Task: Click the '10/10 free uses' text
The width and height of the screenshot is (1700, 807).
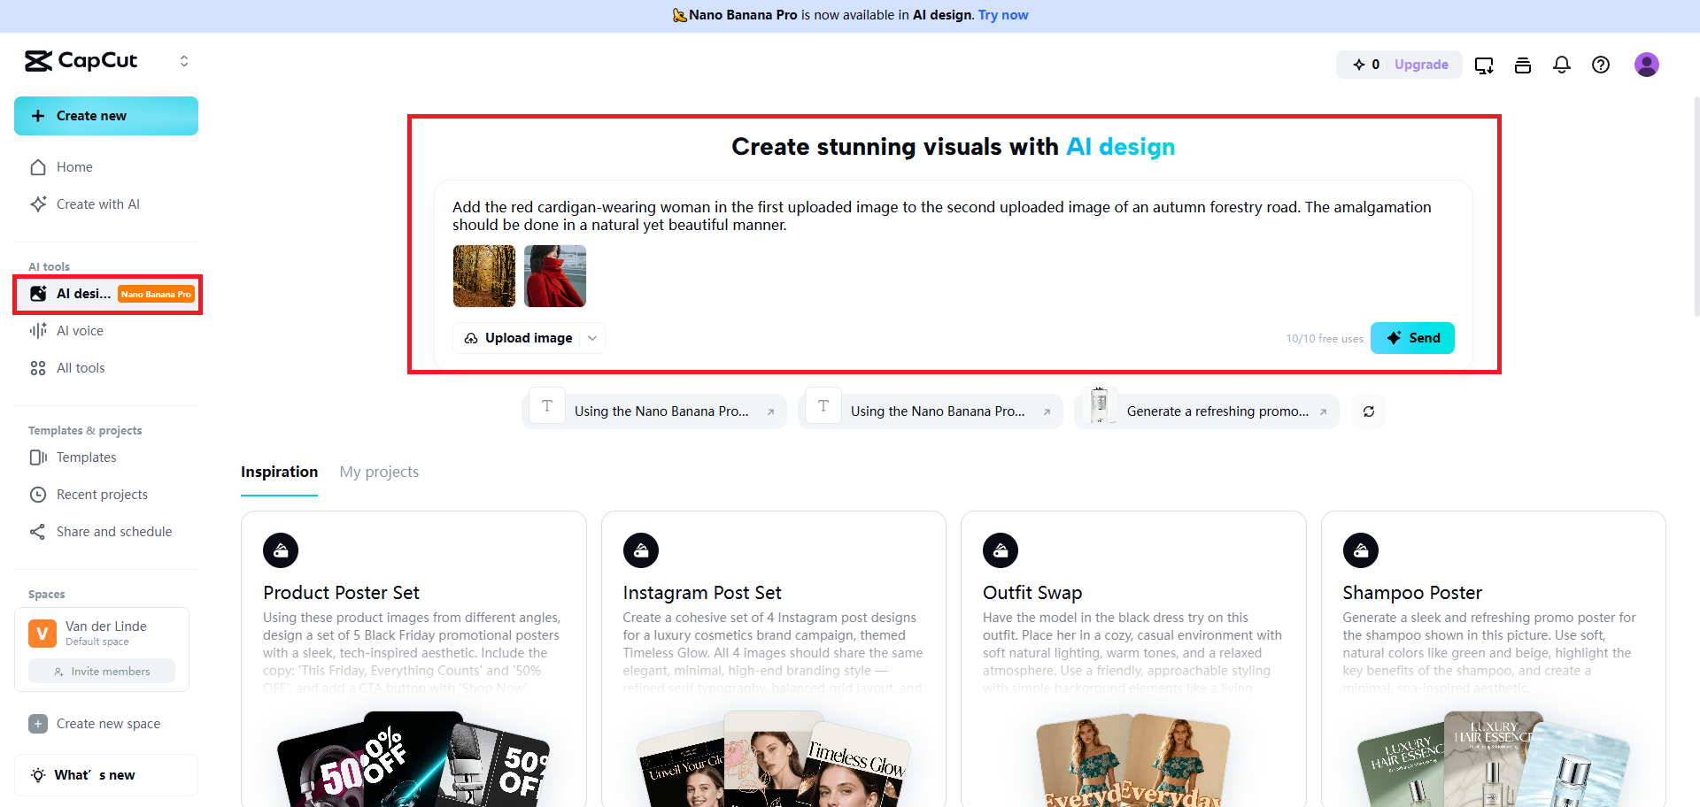Action: point(1325,339)
